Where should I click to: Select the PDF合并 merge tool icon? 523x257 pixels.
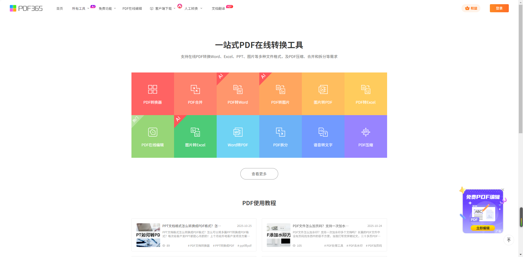coord(195,89)
